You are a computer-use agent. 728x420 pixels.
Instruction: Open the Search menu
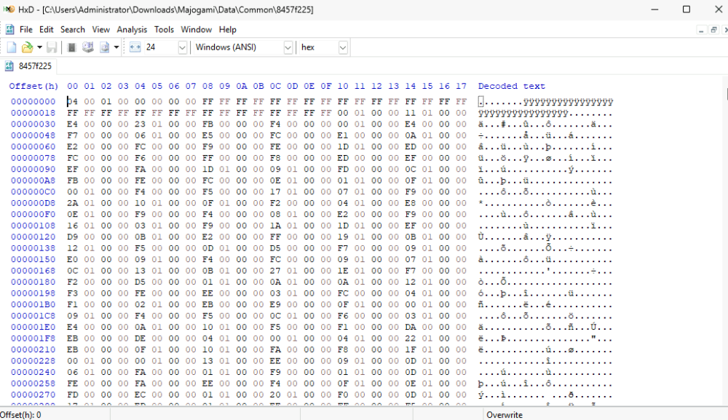73,30
